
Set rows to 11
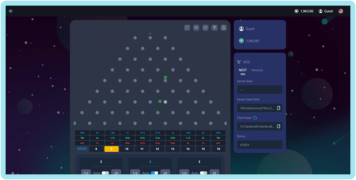click(142, 149)
